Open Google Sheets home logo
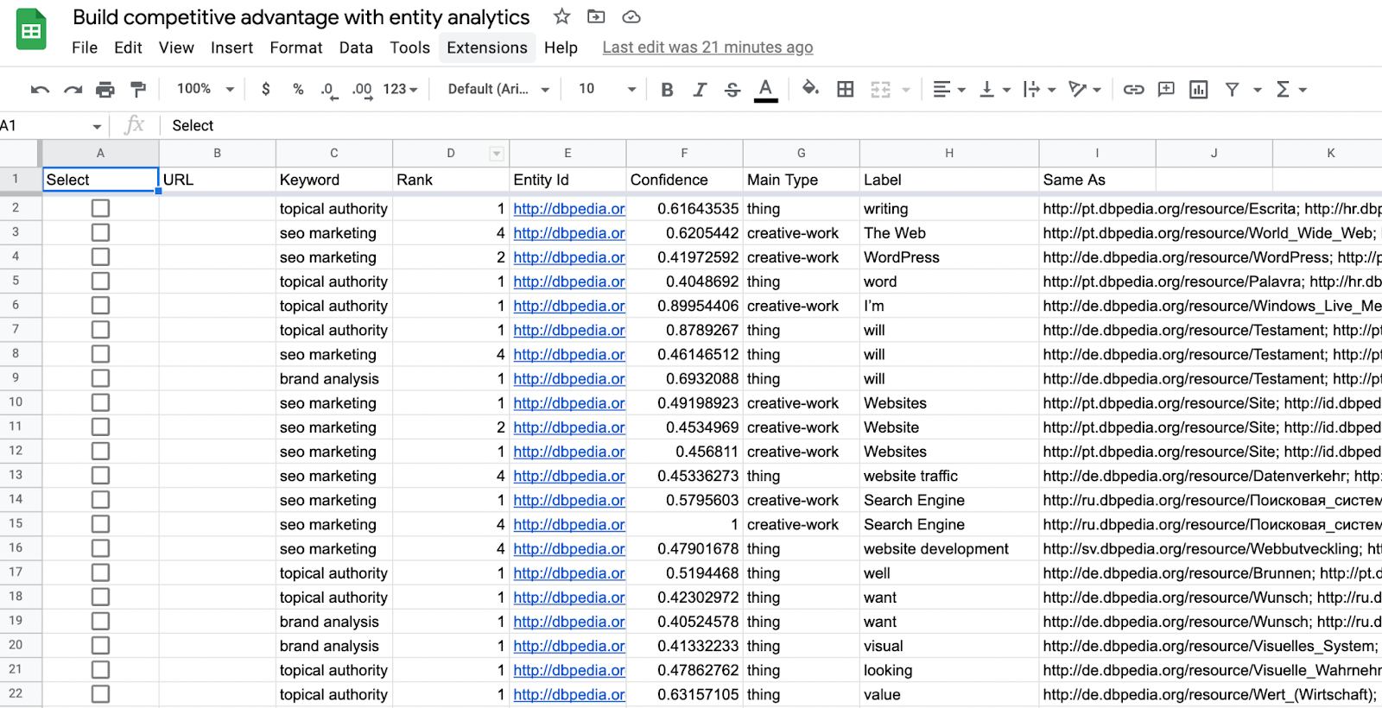 pos(31,29)
